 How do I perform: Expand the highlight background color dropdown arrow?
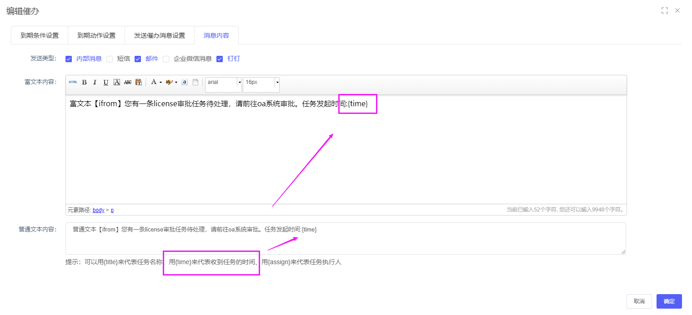pyautogui.click(x=176, y=83)
